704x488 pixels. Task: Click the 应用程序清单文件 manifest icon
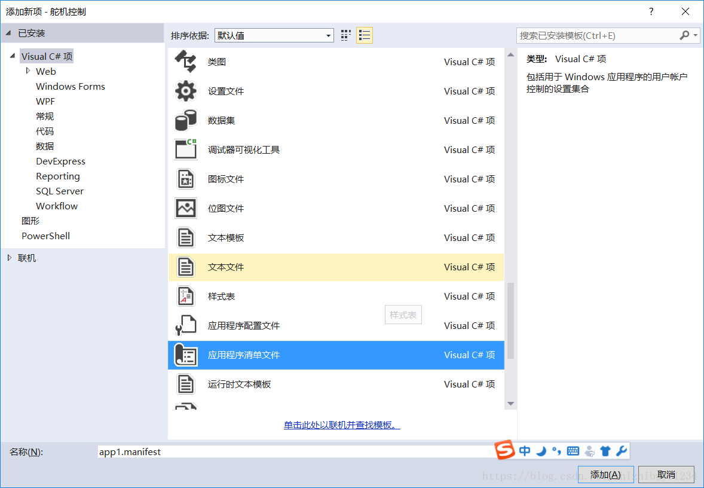[185, 355]
